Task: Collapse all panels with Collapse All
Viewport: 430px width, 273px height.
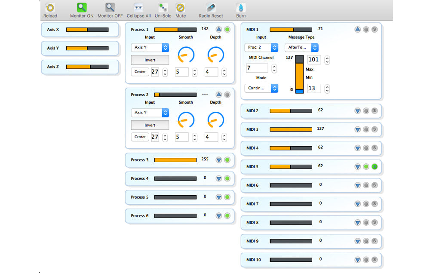Action: [138, 8]
